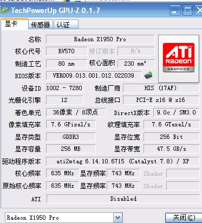Click the 制造厂商 label
202x223 pixels.
[x=107, y=88]
